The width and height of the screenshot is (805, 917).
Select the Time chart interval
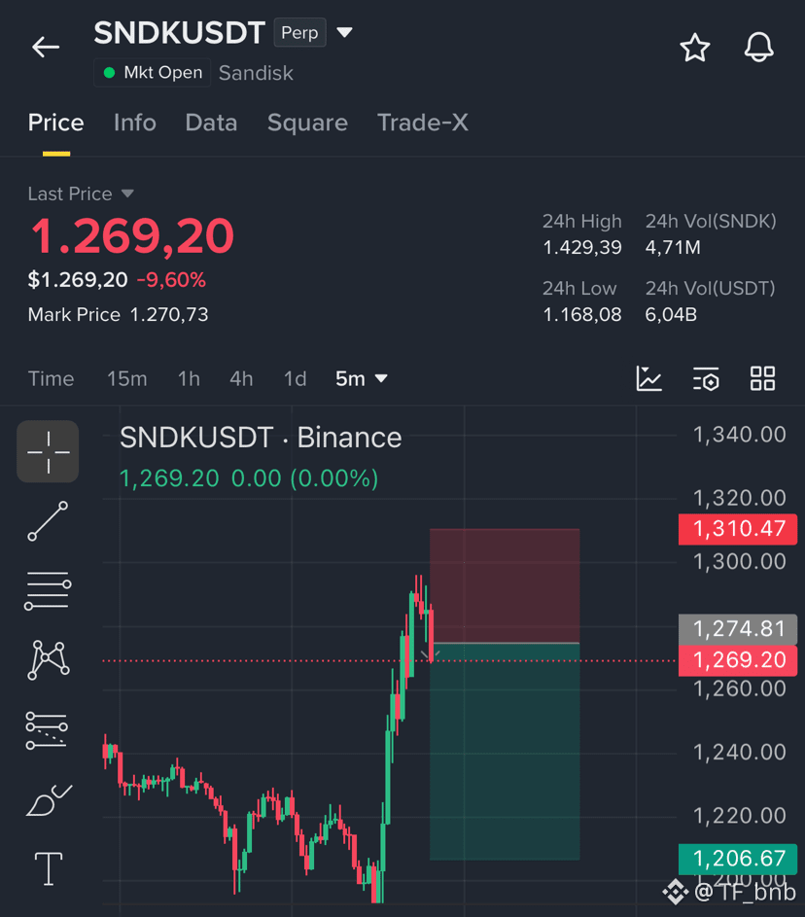click(51, 379)
